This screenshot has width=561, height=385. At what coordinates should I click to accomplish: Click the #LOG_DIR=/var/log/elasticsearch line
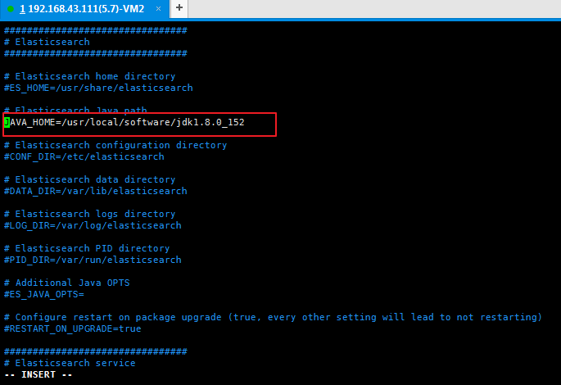coord(93,225)
